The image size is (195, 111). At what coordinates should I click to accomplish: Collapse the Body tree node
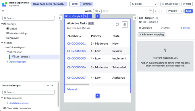[2, 43]
